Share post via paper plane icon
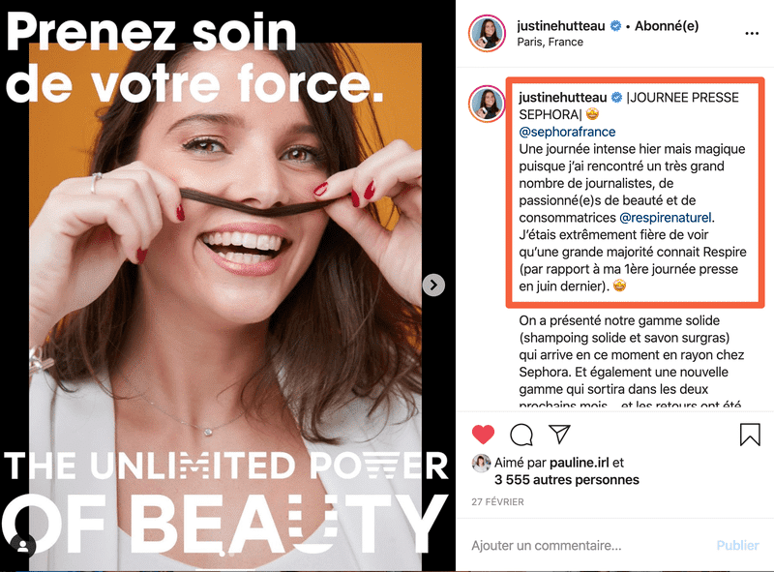The height and width of the screenshot is (572, 774). tap(559, 434)
